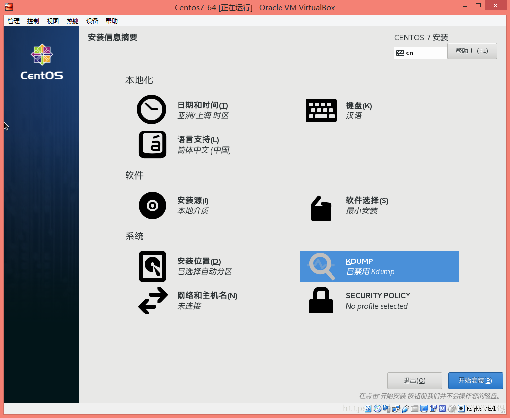Open the language support icon (语言支持)
The height and width of the screenshot is (418, 510).
coord(153,145)
